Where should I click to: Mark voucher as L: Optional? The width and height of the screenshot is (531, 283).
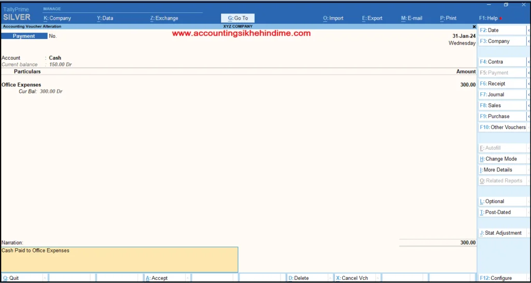point(502,201)
